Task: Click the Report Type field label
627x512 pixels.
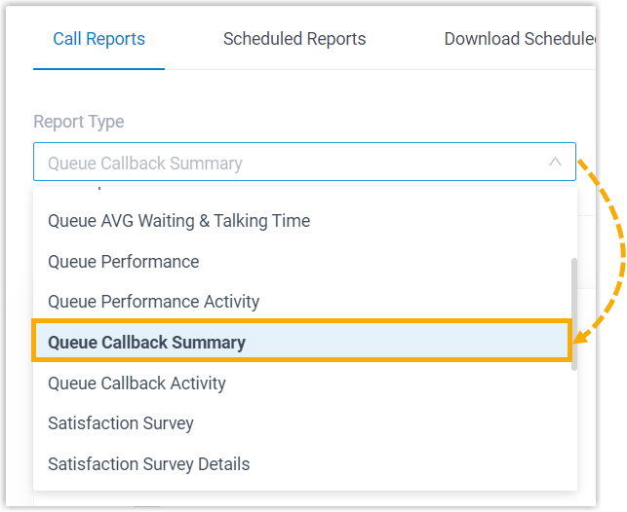Action: click(79, 122)
